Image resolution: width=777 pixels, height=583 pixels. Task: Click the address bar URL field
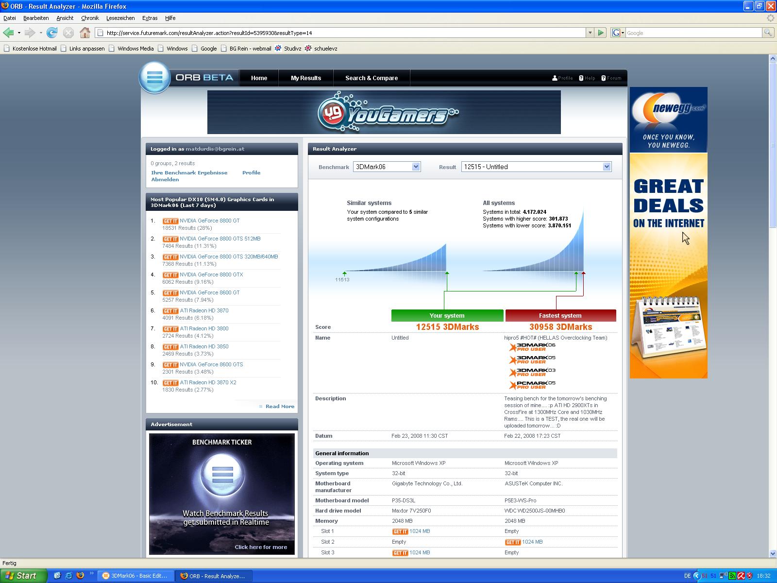(340, 33)
